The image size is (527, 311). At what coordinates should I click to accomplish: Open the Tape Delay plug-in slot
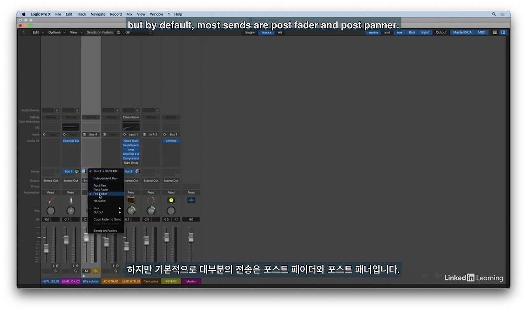click(131, 163)
